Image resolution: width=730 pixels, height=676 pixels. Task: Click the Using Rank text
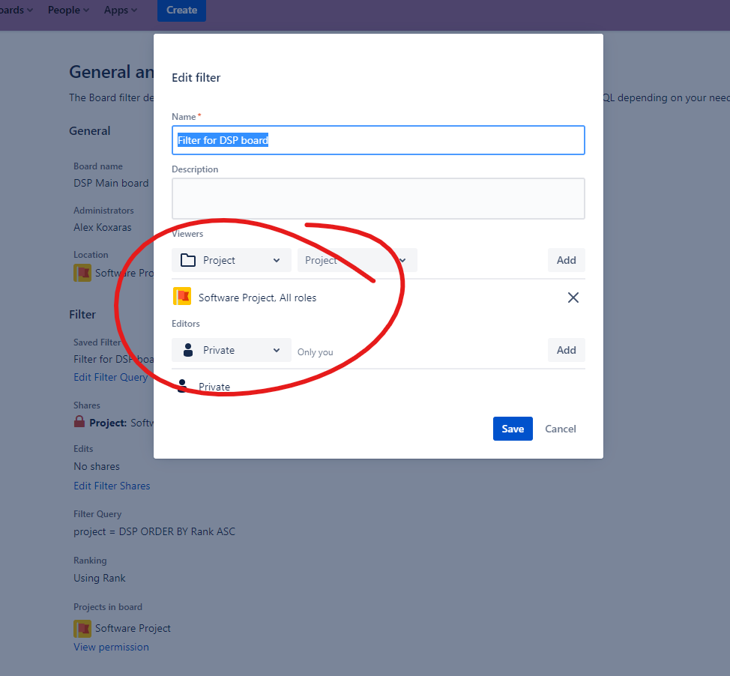coord(100,579)
